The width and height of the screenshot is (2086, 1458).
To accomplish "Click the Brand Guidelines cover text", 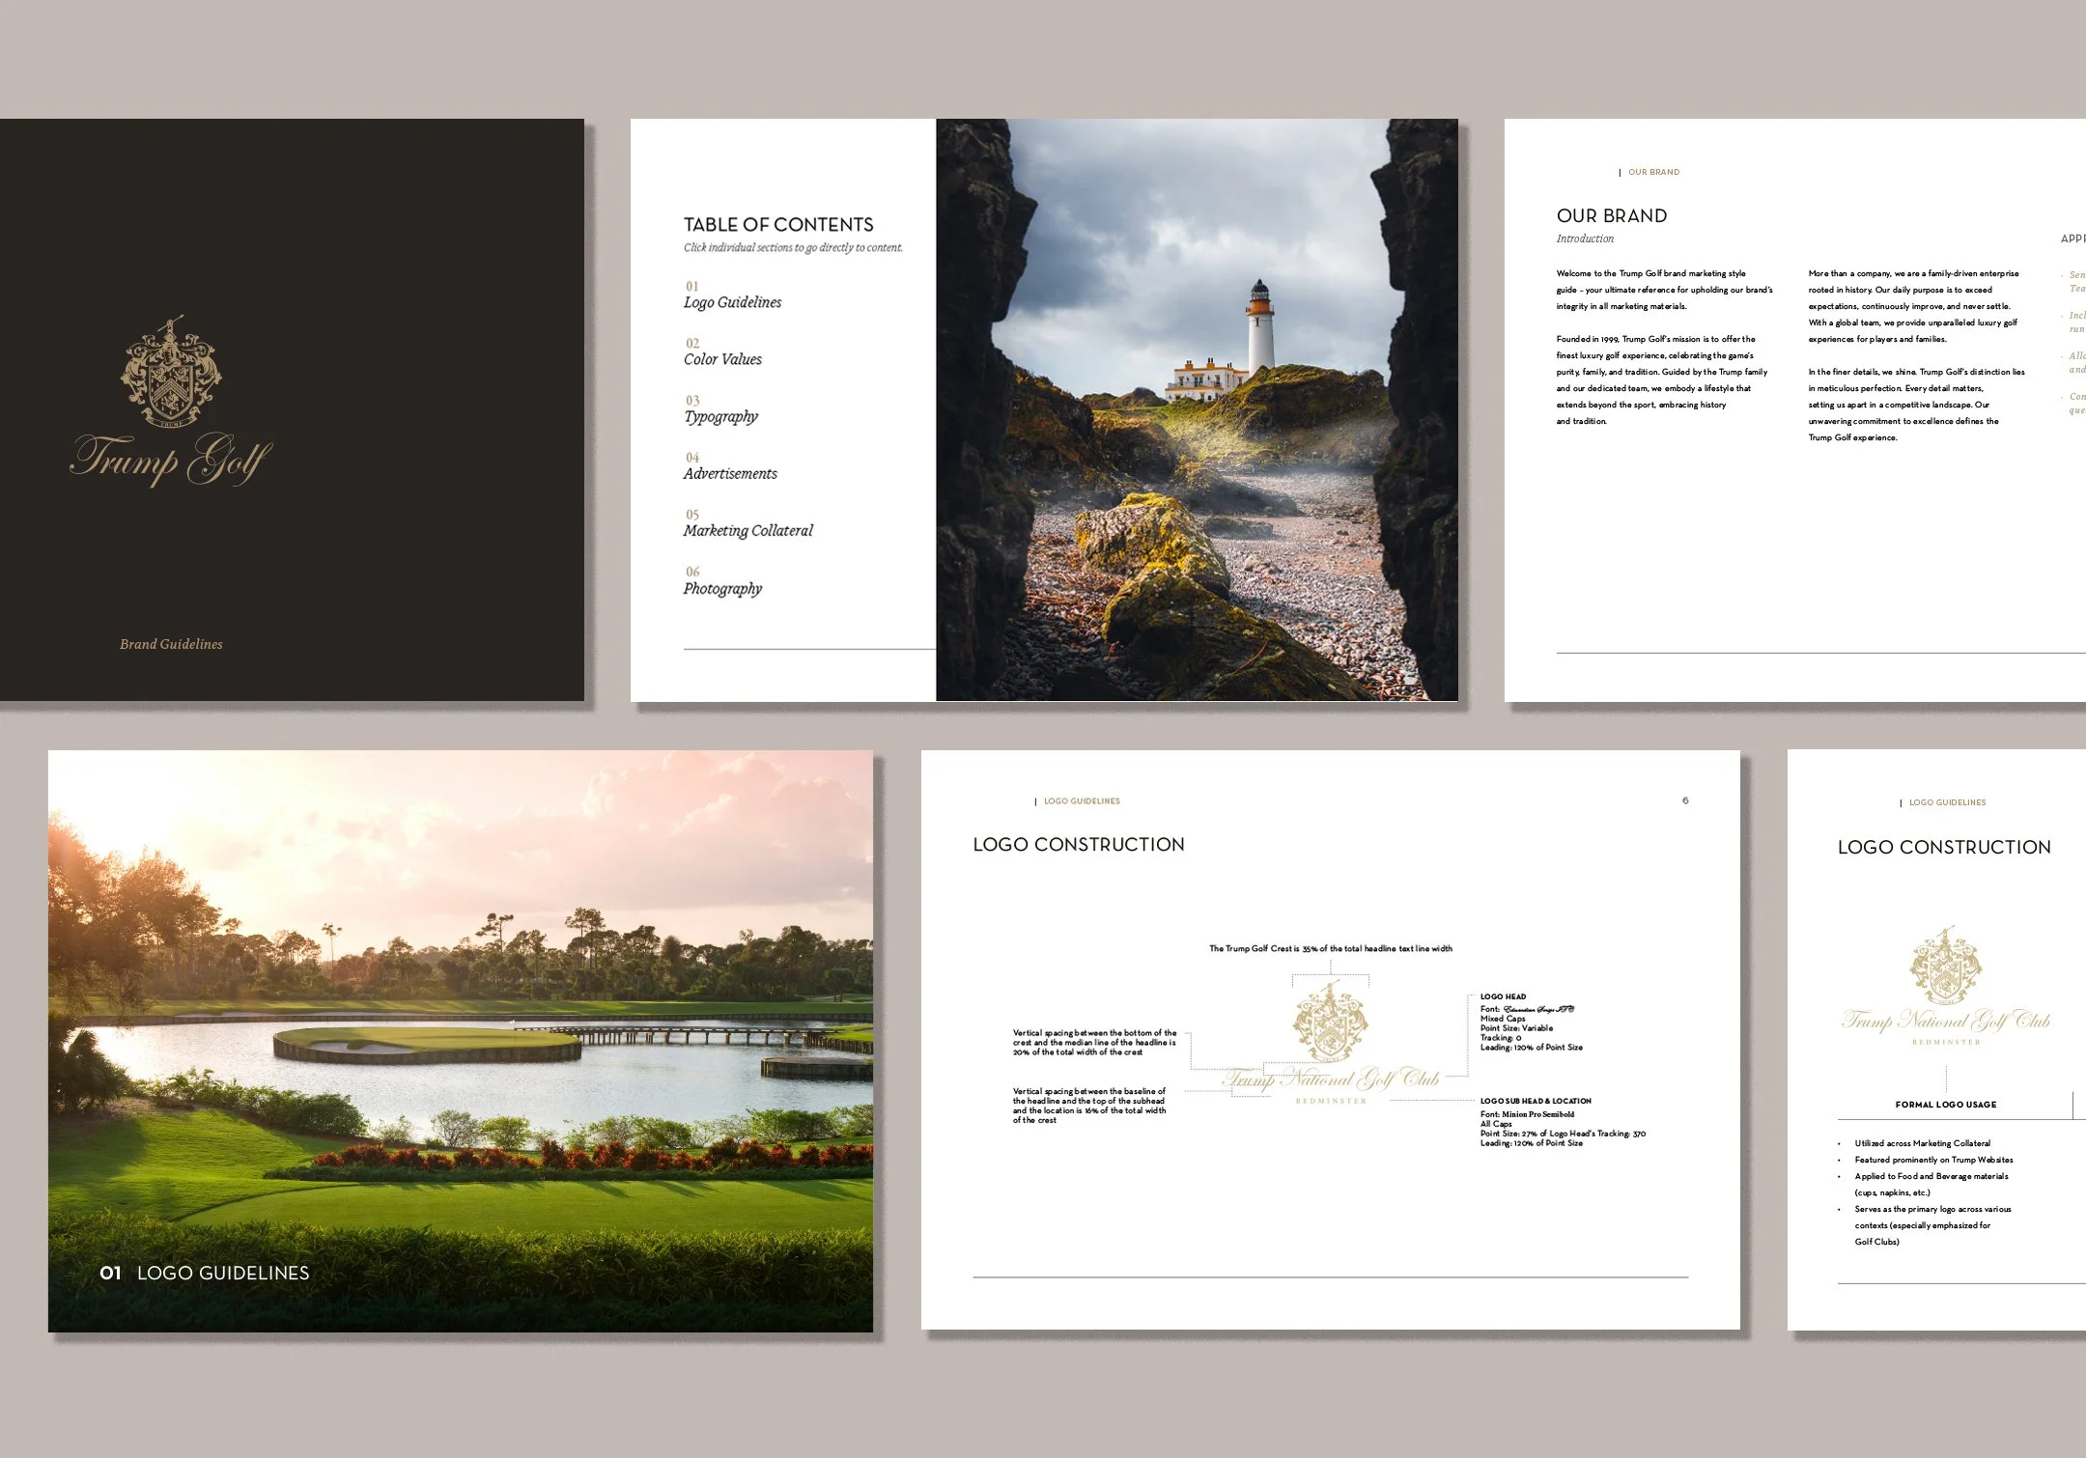I will (171, 644).
